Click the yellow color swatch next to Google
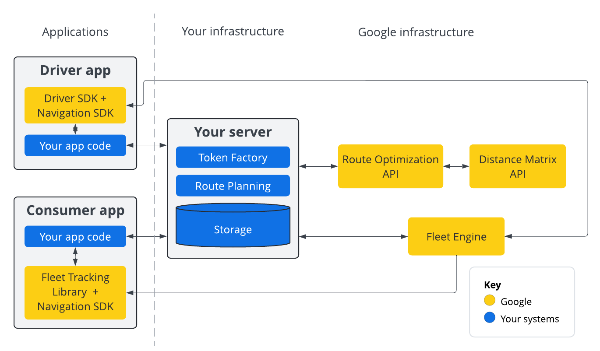The height and width of the screenshot is (351, 600). [x=490, y=301]
